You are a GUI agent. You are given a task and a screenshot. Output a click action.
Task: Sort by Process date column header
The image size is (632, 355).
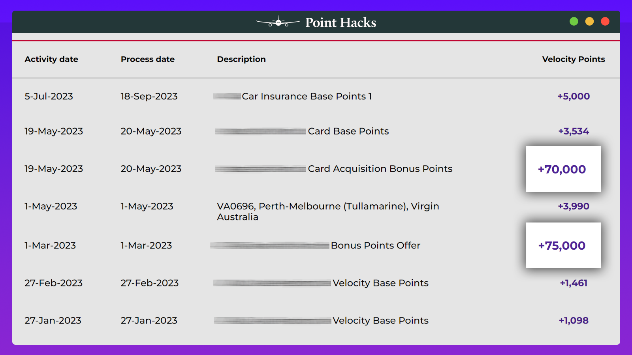click(x=148, y=59)
